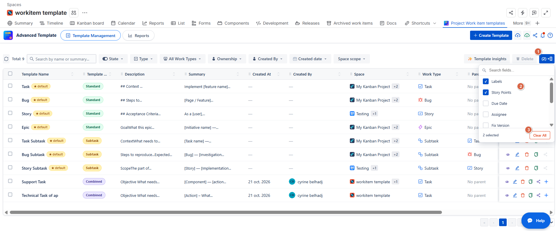Duplicate the Story Subtask template via copy icon
Viewport: 556px width, 231px height.
536,168
